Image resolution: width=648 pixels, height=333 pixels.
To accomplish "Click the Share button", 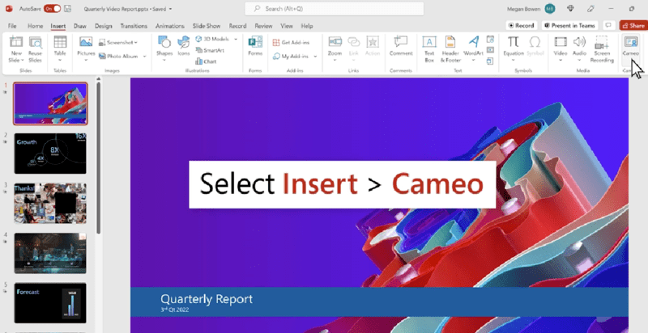I will tap(633, 26).
